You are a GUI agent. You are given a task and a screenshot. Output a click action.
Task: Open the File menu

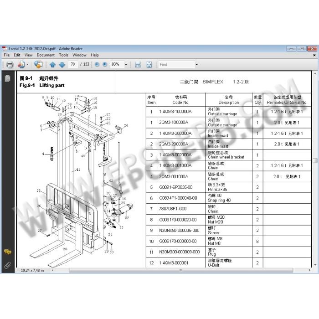pos(7,55)
